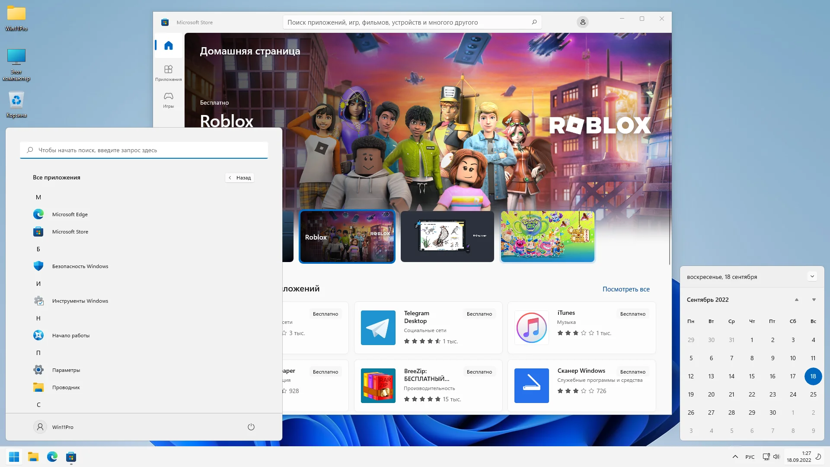
Task: Open the Games section in Store sidebar
Action: pos(169,99)
